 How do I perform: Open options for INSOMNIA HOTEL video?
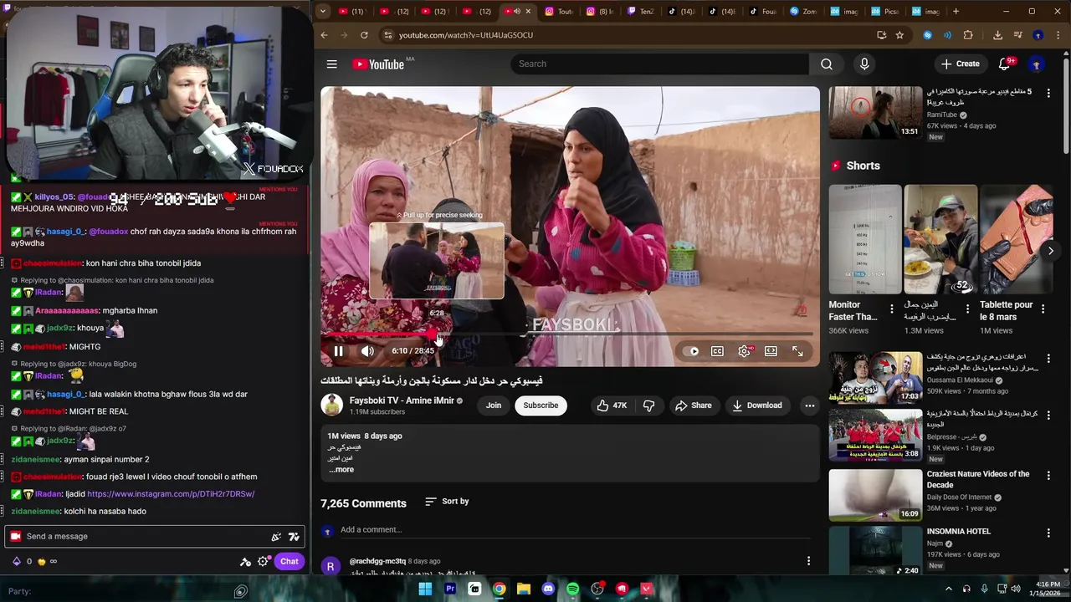1048,533
